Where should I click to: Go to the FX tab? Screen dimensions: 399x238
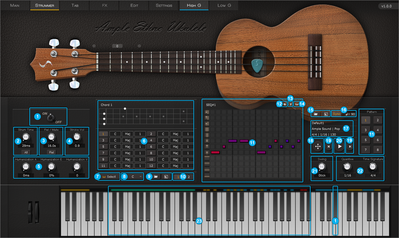coord(104,5)
